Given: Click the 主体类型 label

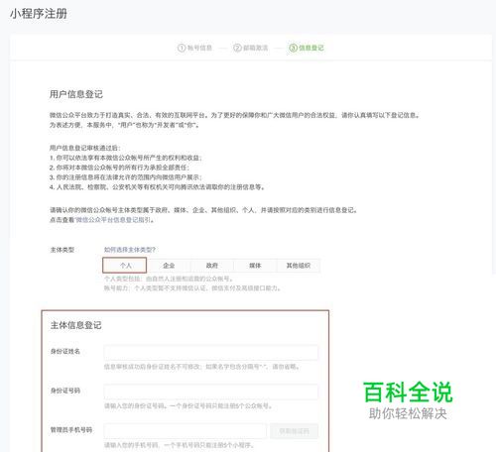Looking at the screenshot, I should (x=62, y=250).
